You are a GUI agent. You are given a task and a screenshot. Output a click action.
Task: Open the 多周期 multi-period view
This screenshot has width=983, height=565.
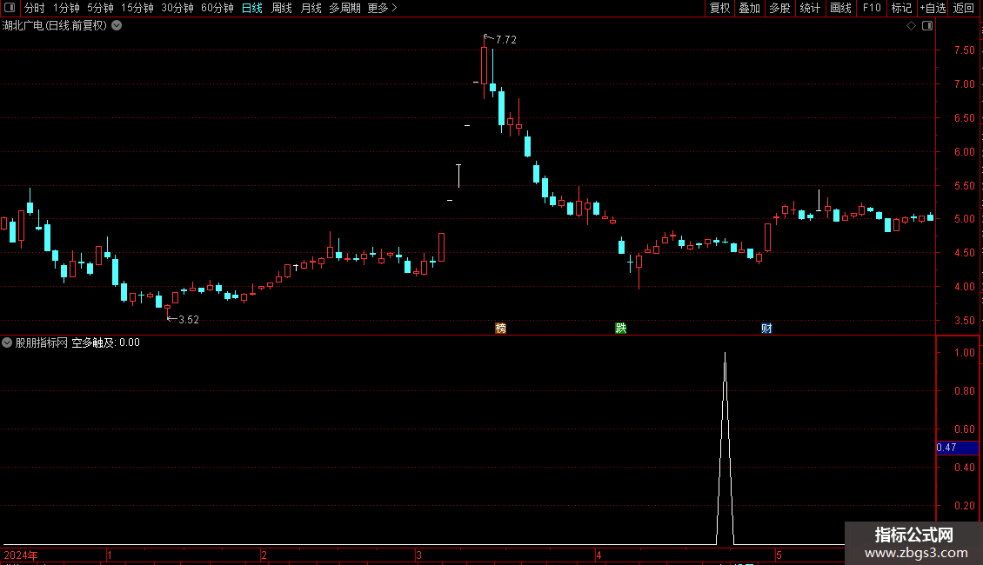344,8
